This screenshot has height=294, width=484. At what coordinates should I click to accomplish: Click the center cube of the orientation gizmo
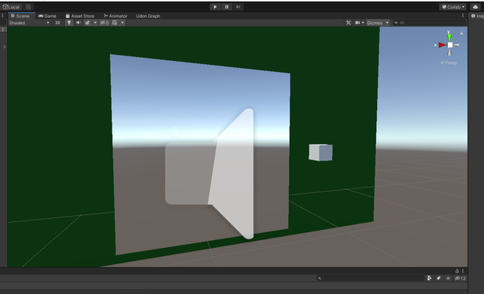[x=450, y=45]
